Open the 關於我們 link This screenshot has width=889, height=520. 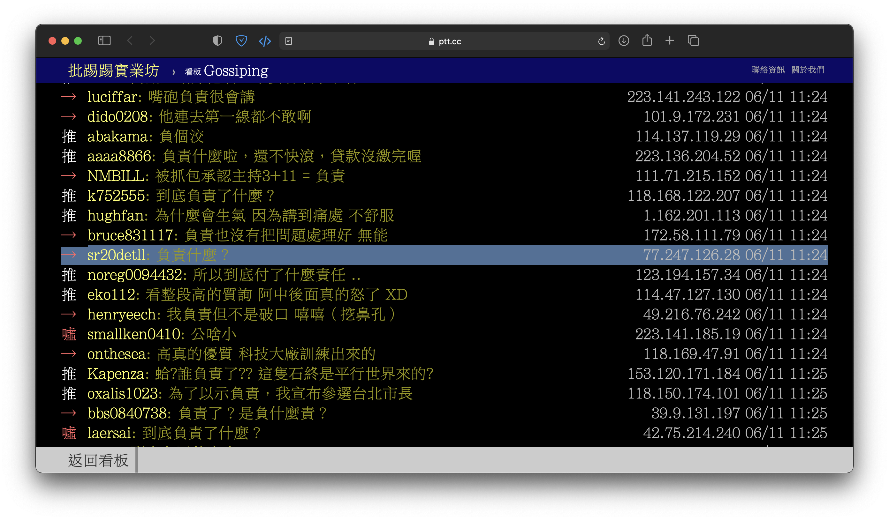[808, 70]
